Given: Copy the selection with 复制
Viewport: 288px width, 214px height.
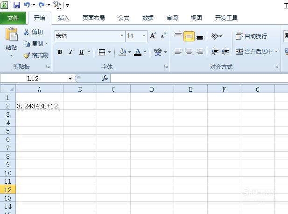Looking at the screenshot, I should (x=33, y=44).
